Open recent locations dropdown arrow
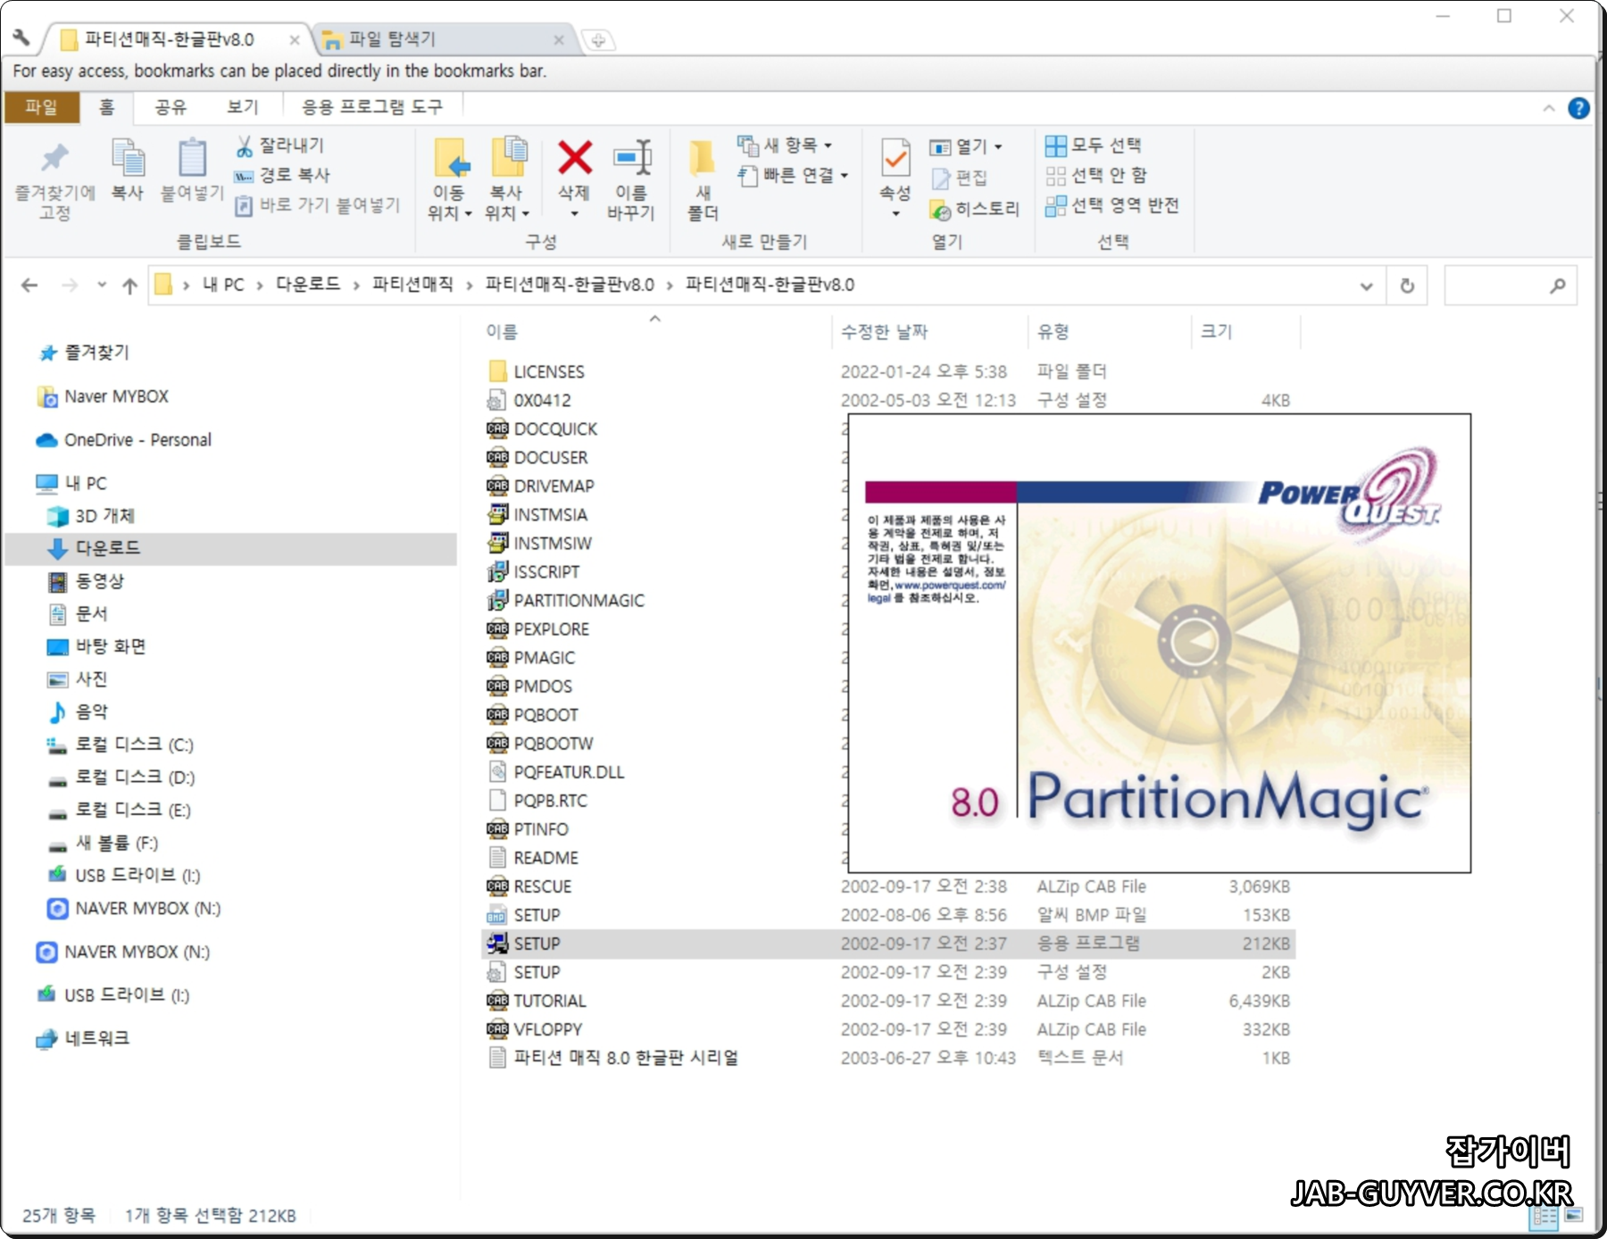 coord(102,285)
